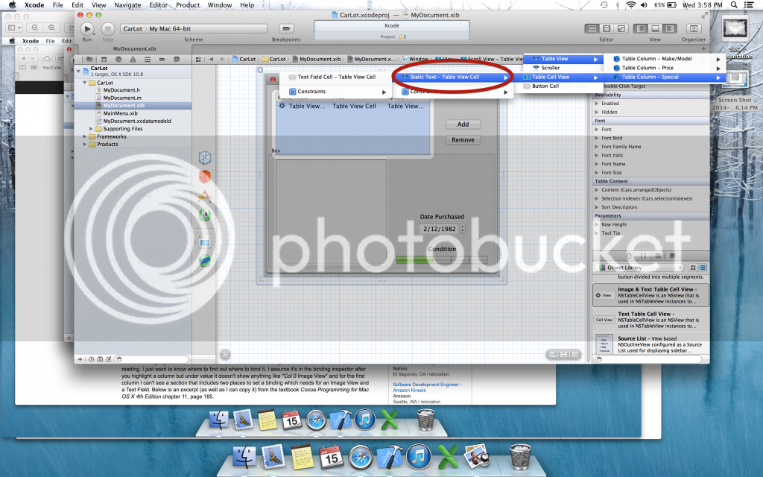Select the Window object in the Interface Builder dock
This screenshot has width=763, height=477.
pyautogui.click(x=205, y=242)
